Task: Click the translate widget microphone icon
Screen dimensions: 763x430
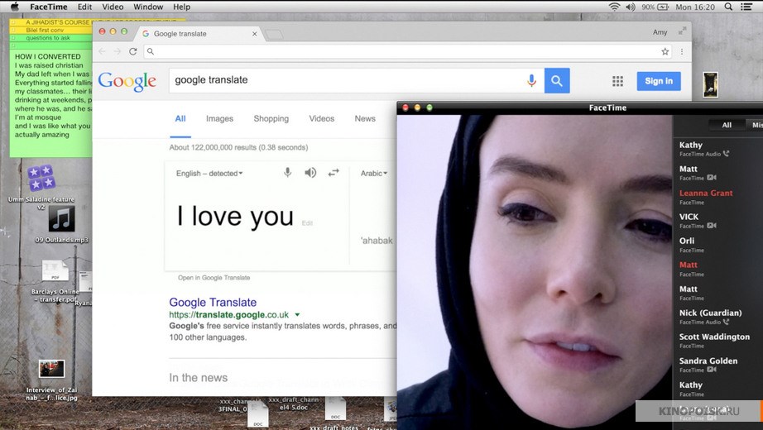Action: tap(288, 173)
